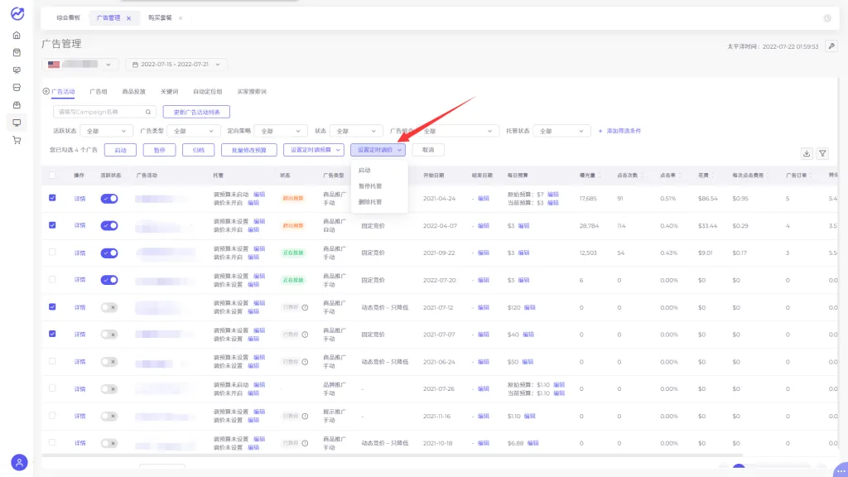This screenshot has width=848, height=477.
Task: Click the sort icon on 点击次数 column
Action: [642, 176]
